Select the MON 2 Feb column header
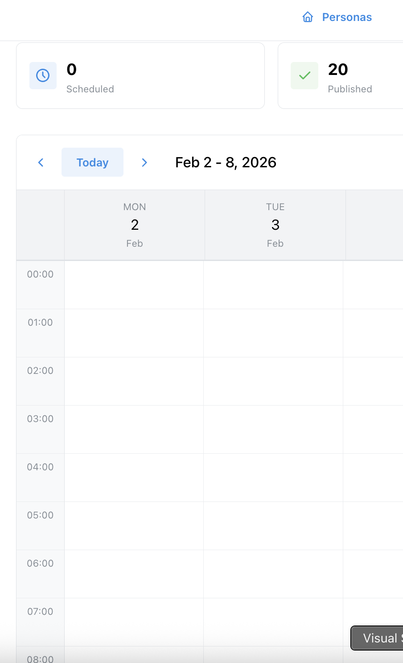This screenshot has height=663, width=403. [134, 224]
